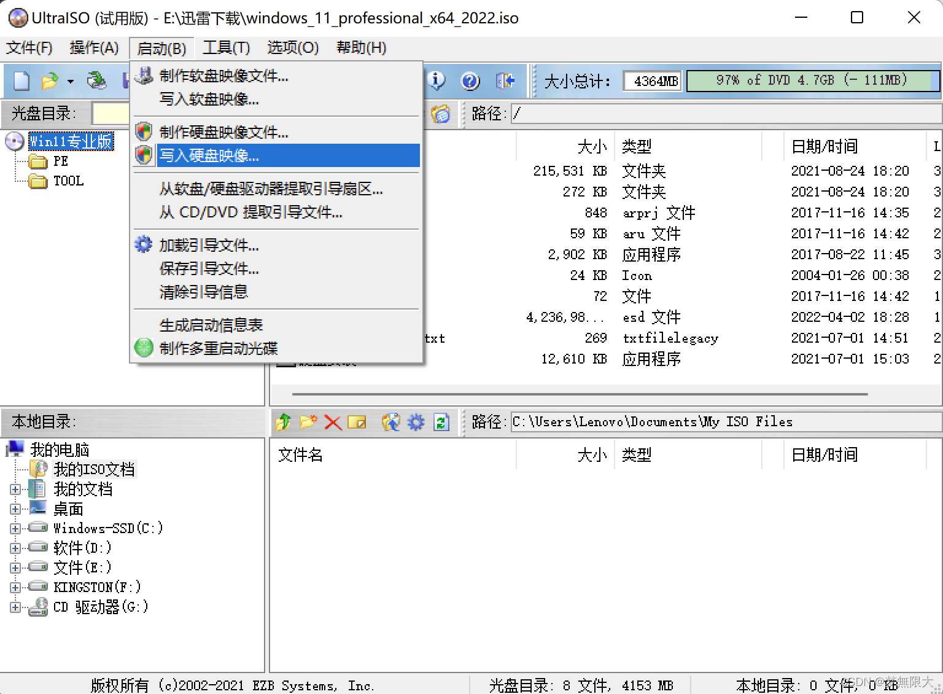Viewport: 943px width, 694px height.
Task: Click the red X delete icon in the local toolbar
Action: coord(333,422)
